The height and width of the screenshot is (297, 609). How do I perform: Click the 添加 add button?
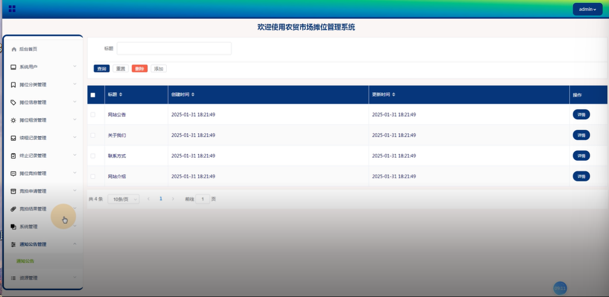click(159, 69)
